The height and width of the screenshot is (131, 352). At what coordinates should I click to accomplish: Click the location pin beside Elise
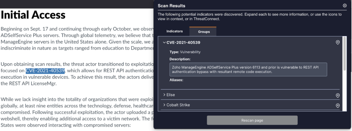[338, 96]
